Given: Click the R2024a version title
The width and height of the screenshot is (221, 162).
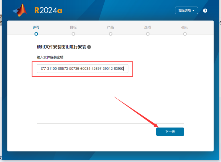Looking at the screenshot, I should click(x=48, y=11).
